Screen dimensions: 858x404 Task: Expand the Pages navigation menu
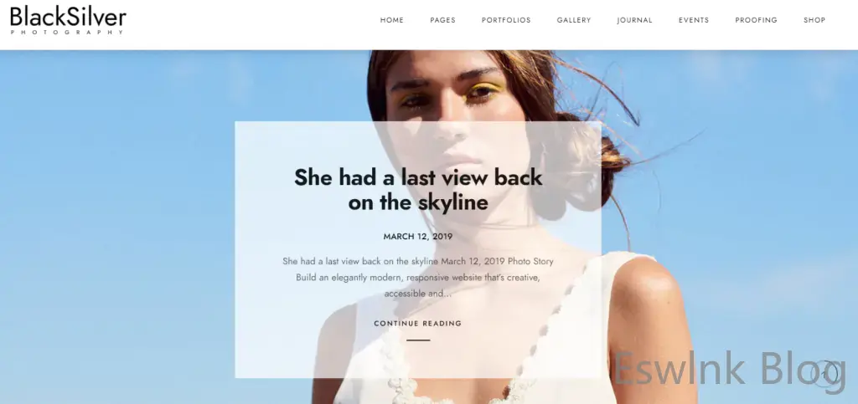[442, 20]
